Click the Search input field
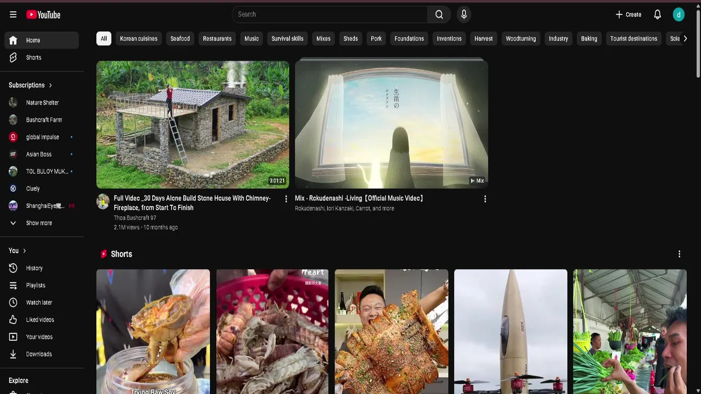The image size is (701, 394). (330, 15)
